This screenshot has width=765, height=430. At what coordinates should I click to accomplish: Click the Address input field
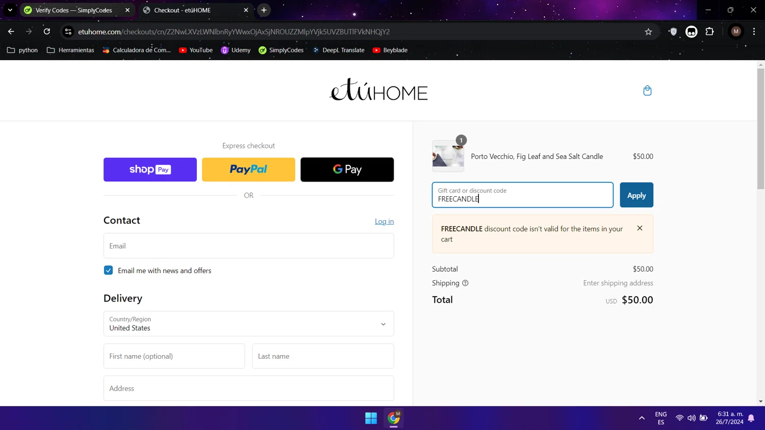click(x=249, y=388)
